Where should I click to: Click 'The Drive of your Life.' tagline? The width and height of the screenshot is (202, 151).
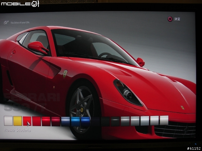(x=20, y=23)
